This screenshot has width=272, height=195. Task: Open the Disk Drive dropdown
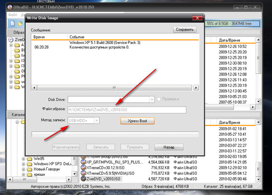coord(152,100)
